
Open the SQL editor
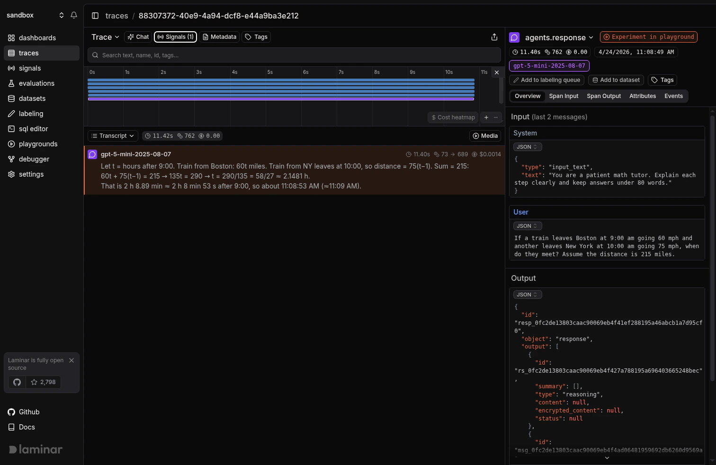click(x=33, y=129)
